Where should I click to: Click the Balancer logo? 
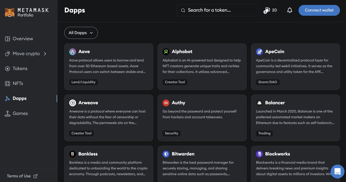pos(259,102)
